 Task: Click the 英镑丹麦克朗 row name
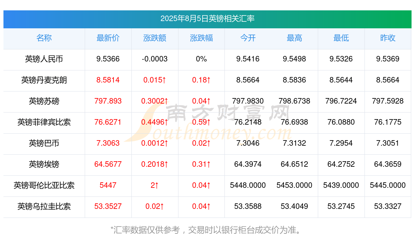pyautogui.click(x=44, y=80)
